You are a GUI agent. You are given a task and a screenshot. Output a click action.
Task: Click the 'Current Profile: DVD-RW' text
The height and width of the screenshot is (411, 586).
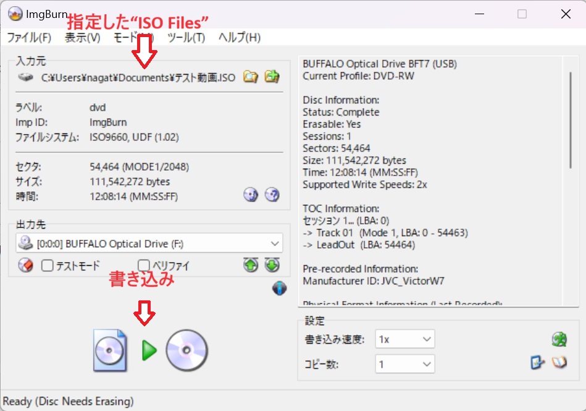point(358,76)
